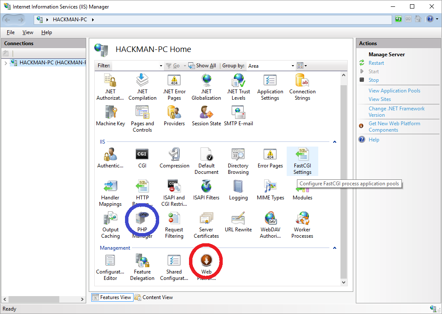This screenshot has width=442, height=314.
Task: Open Application Settings feature
Action: (x=270, y=87)
